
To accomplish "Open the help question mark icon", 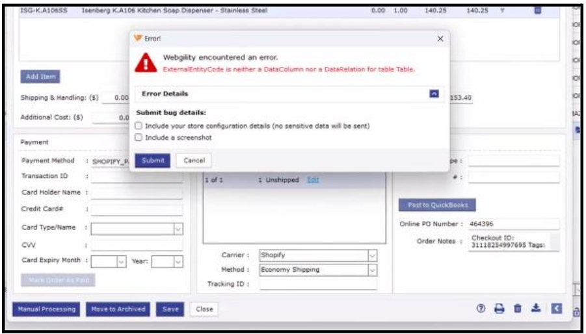I will (x=481, y=309).
